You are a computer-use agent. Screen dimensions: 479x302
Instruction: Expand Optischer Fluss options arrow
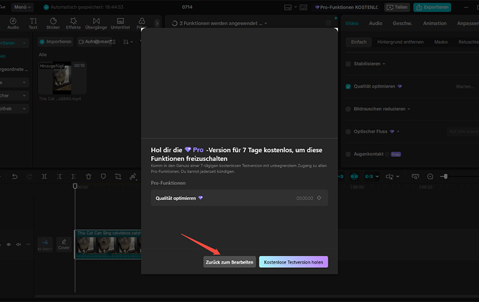pos(398,131)
